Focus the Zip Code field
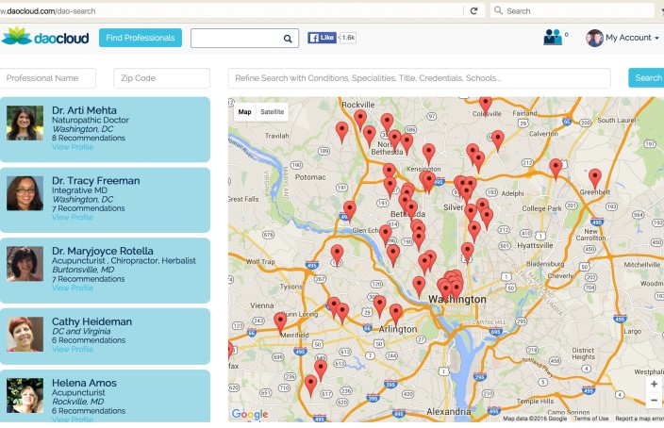 162,78
